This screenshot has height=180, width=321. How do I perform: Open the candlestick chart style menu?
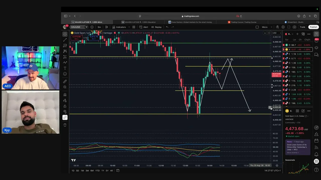click(107, 27)
